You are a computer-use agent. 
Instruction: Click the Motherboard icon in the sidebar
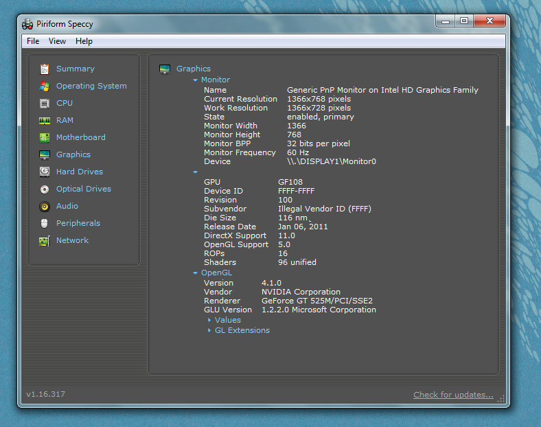(x=45, y=137)
